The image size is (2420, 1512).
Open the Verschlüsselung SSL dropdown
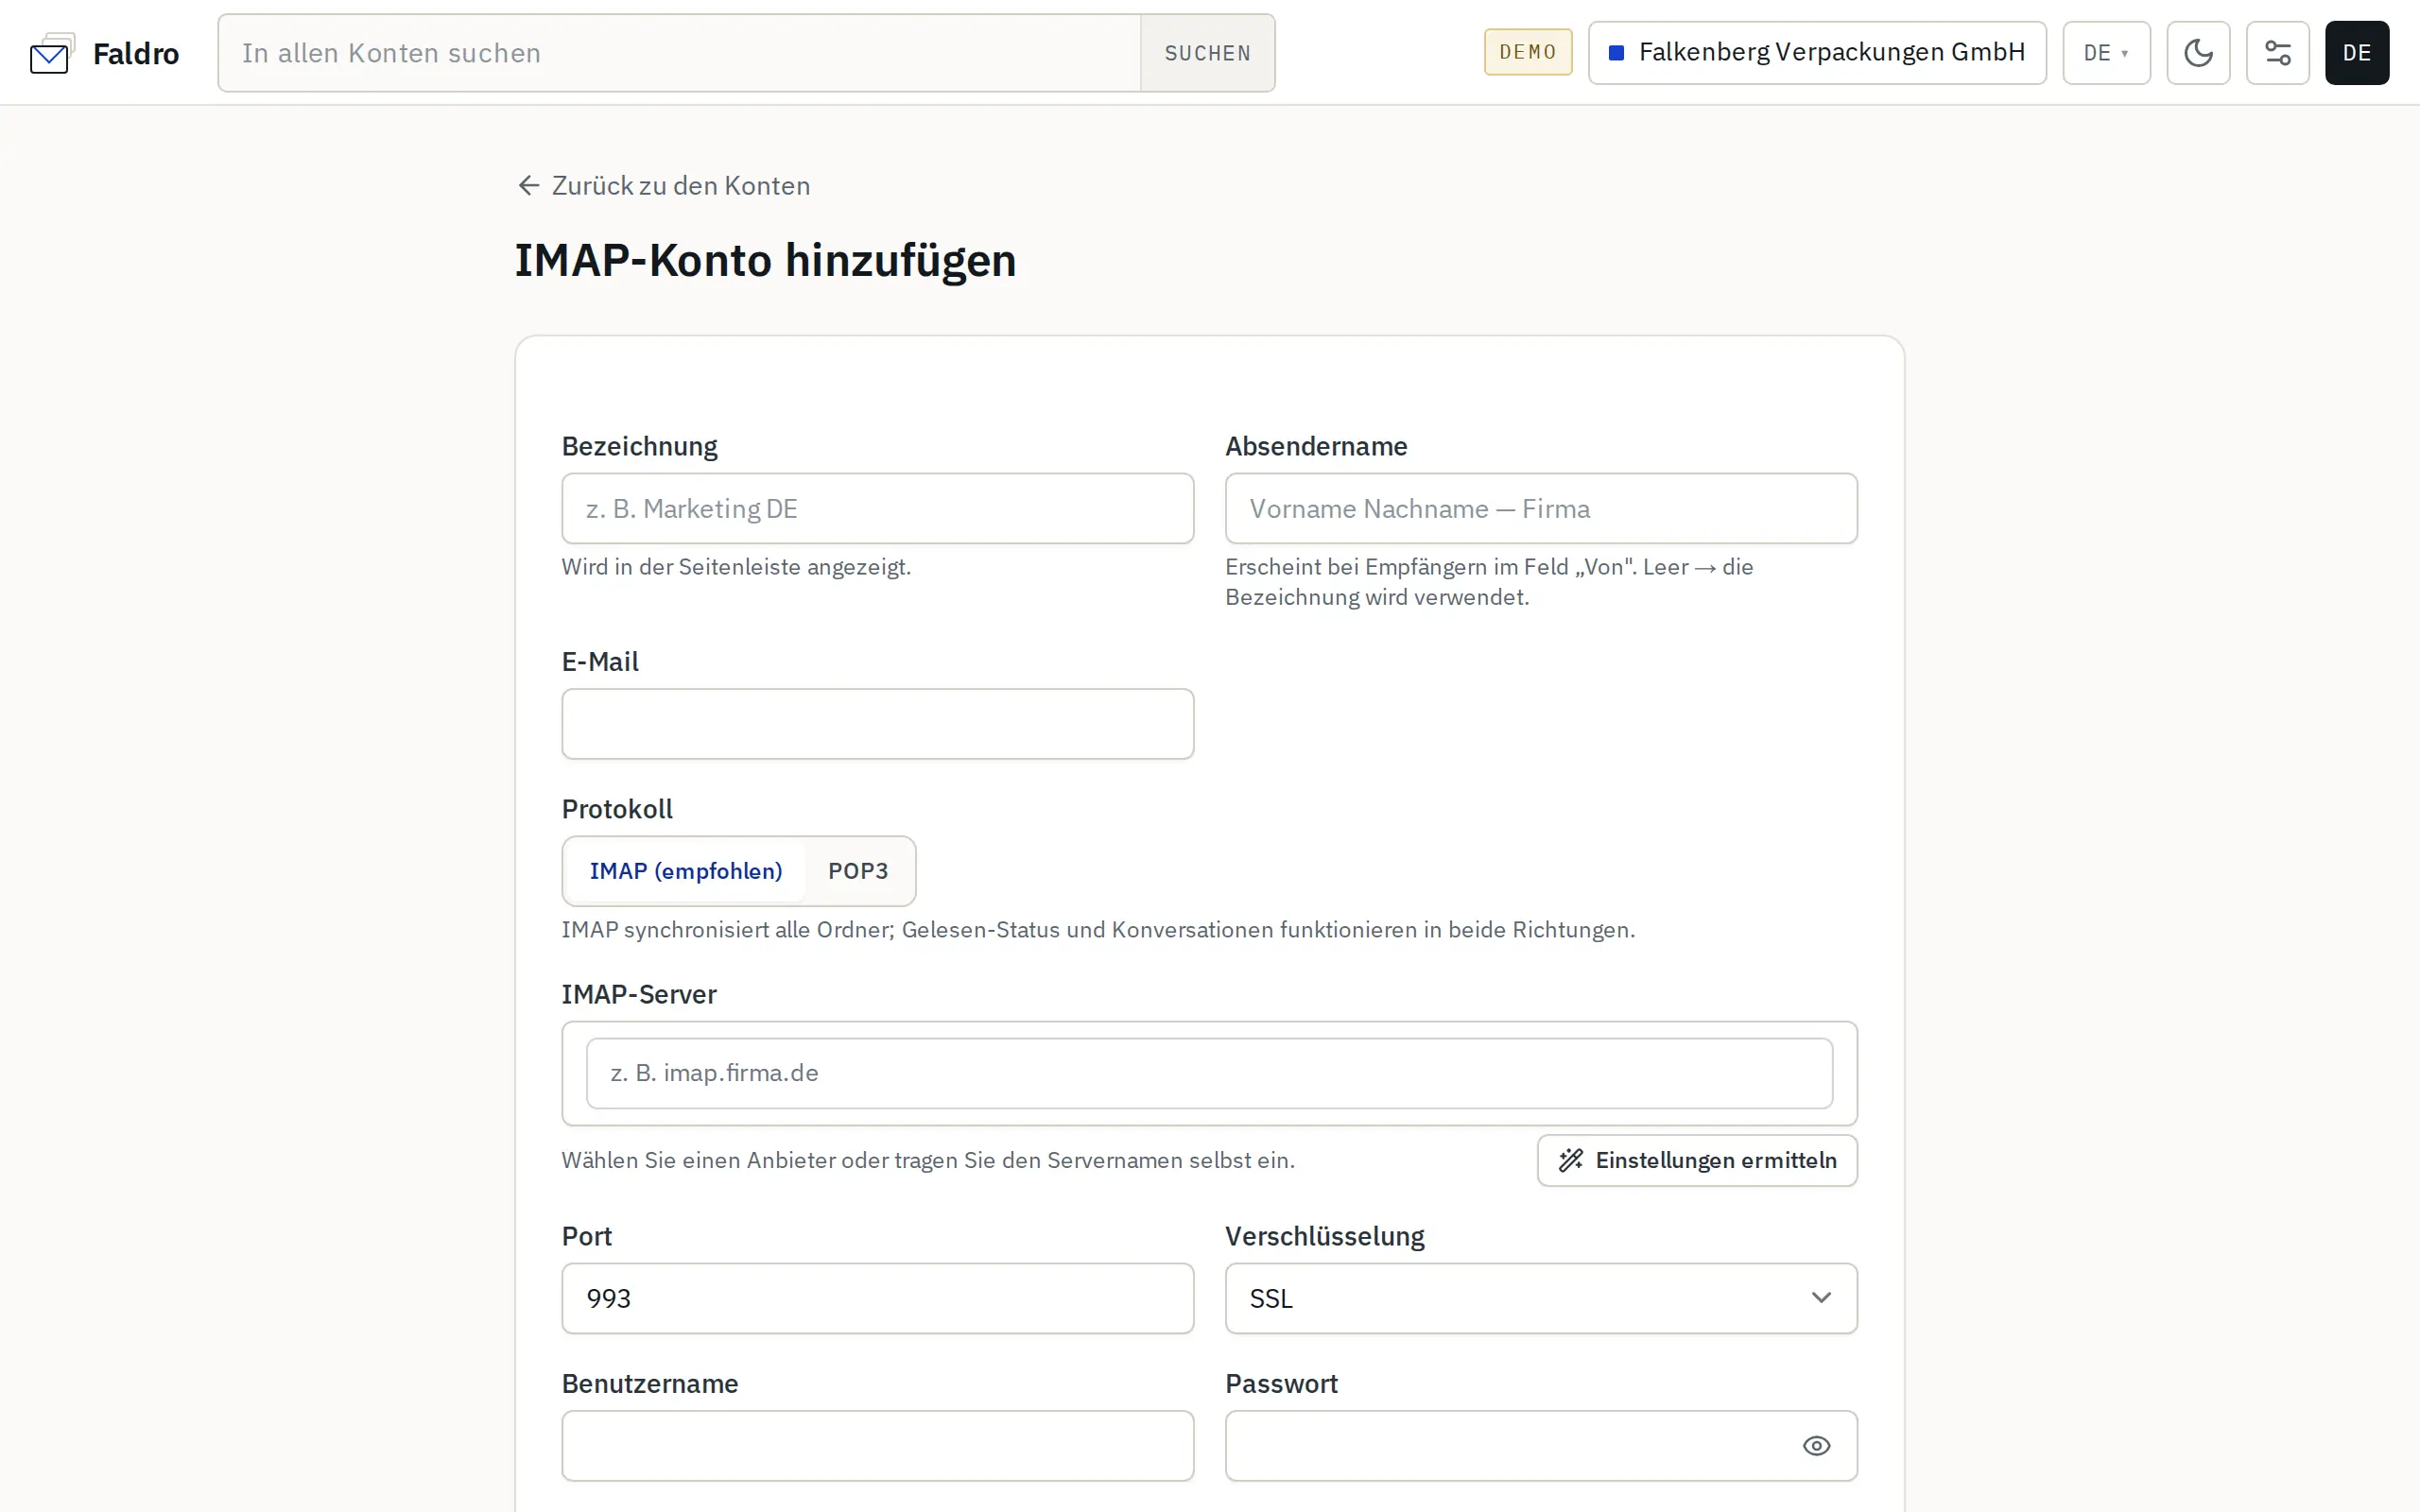pos(1541,1298)
